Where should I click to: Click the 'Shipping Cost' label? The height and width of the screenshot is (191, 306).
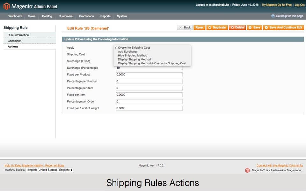pyautogui.click(x=76, y=54)
